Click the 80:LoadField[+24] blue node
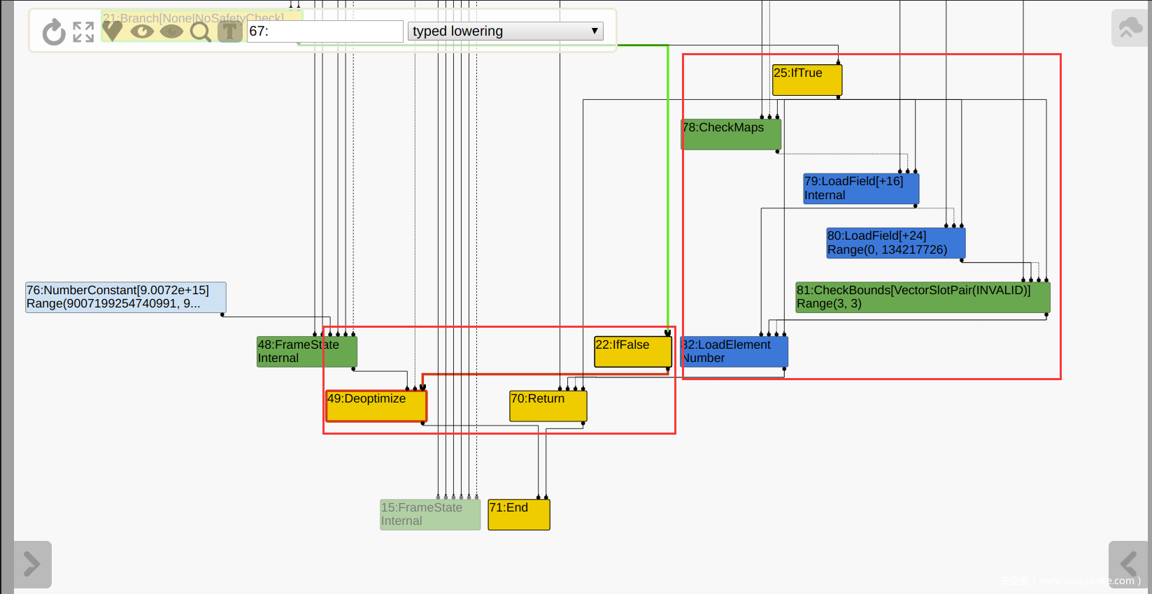 [895, 242]
